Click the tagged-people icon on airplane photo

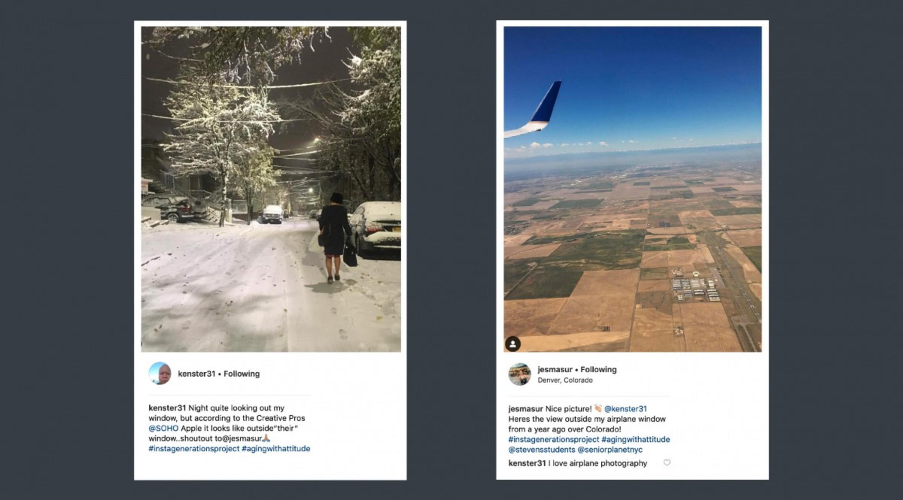(x=512, y=344)
